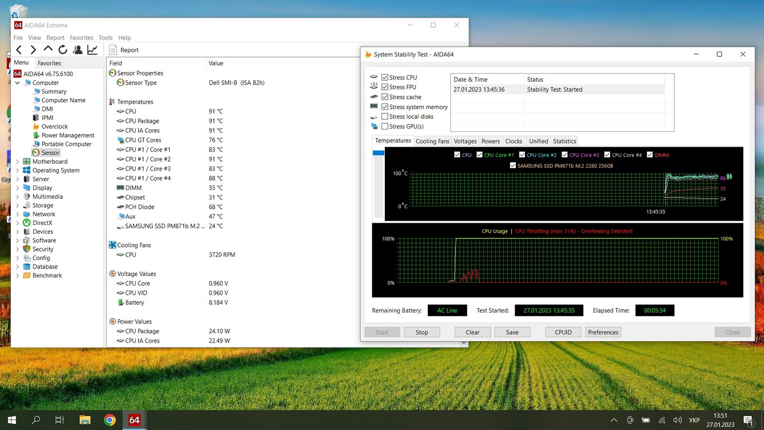Click the blue slider beside the temperature graph
Viewport: 764px width, 430px height.
(x=378, y=153)
